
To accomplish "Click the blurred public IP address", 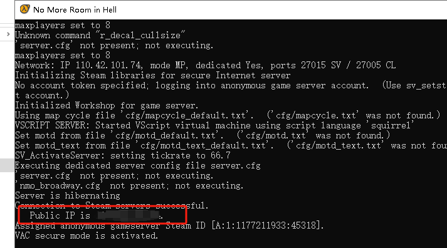I will click(x=128, y=215).
